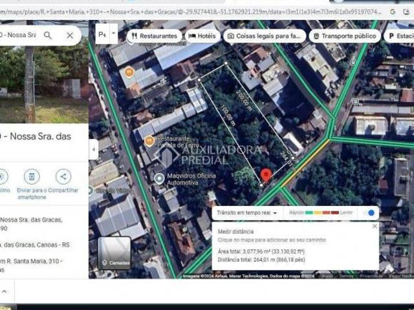Toggle the real-time traffic switch

[369, 212]
